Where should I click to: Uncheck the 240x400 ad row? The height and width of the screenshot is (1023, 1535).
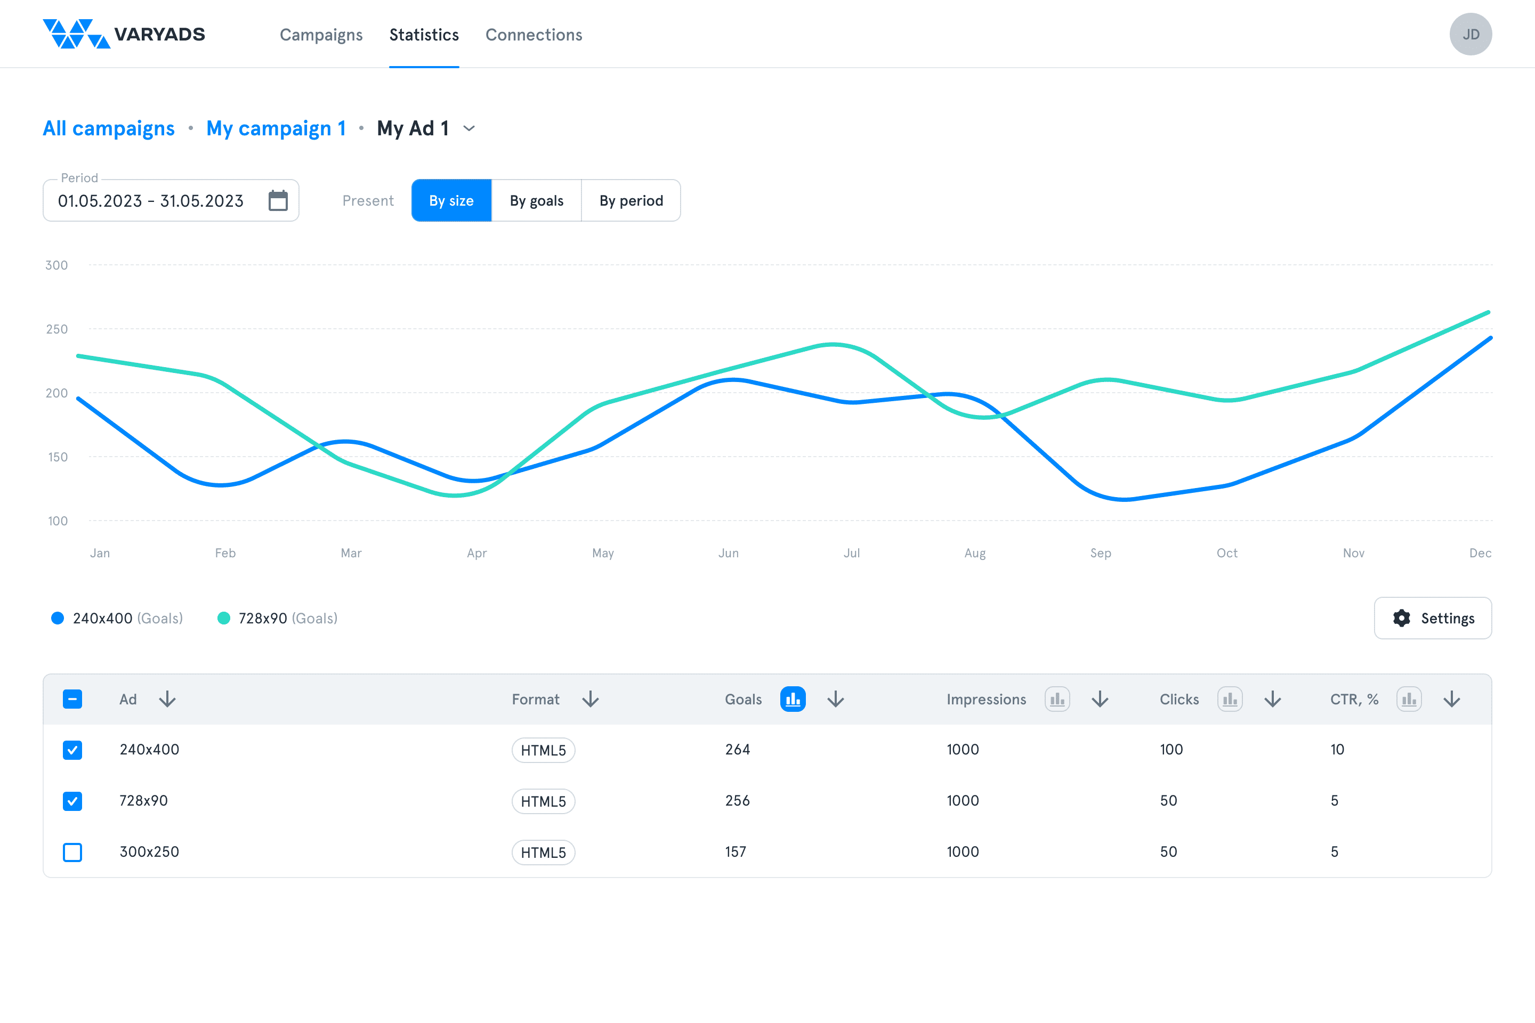pyautogui.click(x=72, y=750)
